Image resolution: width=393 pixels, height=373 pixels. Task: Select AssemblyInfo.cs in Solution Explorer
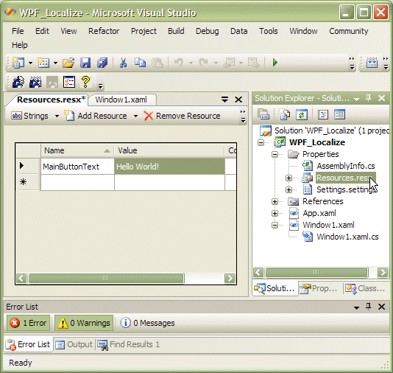(x=346, y=166)
